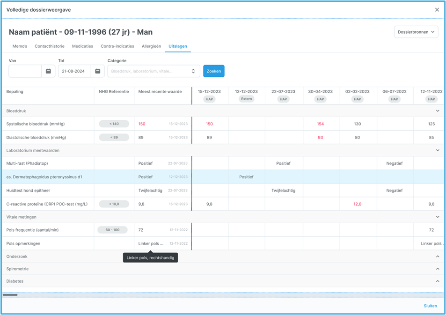The width and height of the screenshot is (446, 315).
Task: Switch to the Memo's tab
Action: [x=20, y=46]
